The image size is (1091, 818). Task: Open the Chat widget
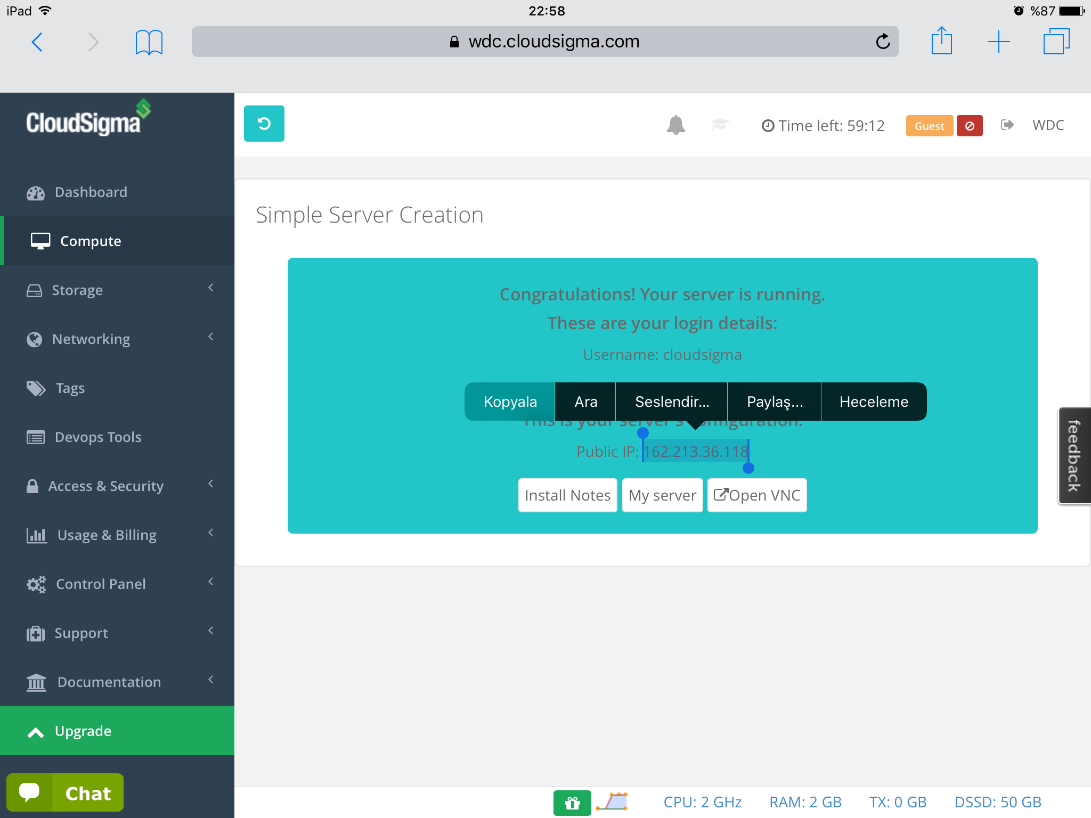(x=65, y=792)
